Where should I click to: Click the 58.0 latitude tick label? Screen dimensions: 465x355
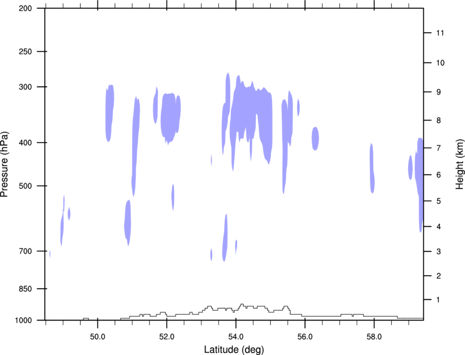click(x=374, y=337)
